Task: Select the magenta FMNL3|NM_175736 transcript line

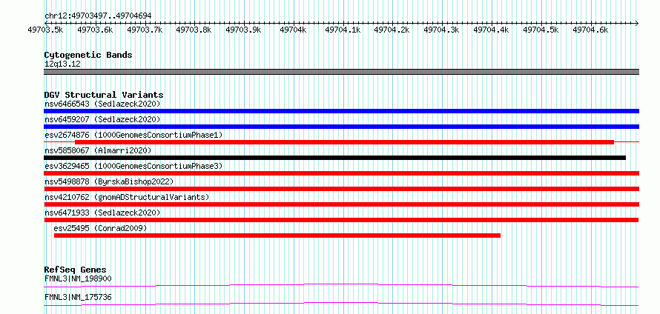Action: [x=341, y=304]
